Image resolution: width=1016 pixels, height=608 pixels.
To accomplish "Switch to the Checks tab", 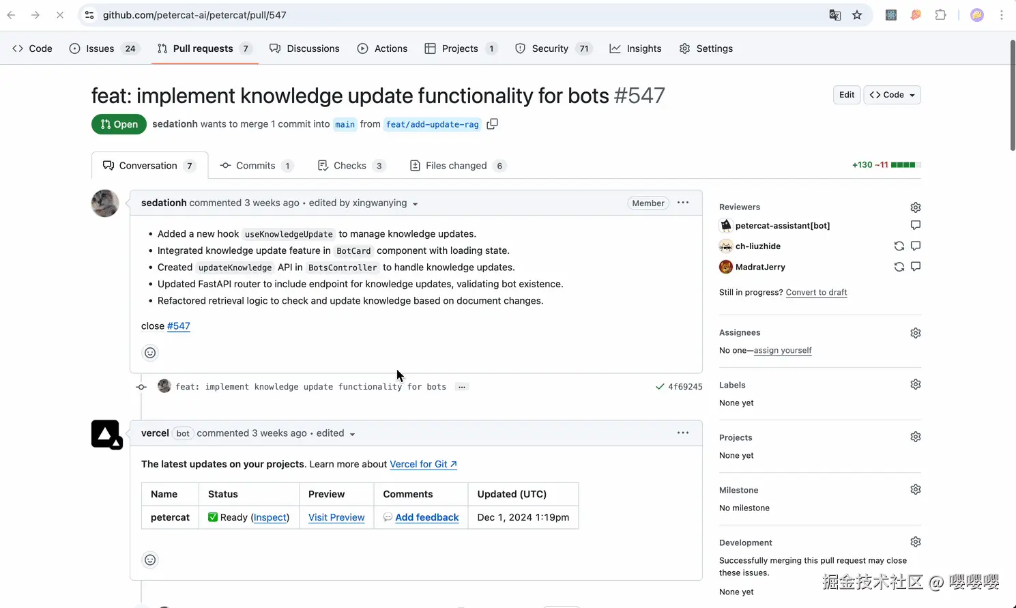I will coord(351,166).
